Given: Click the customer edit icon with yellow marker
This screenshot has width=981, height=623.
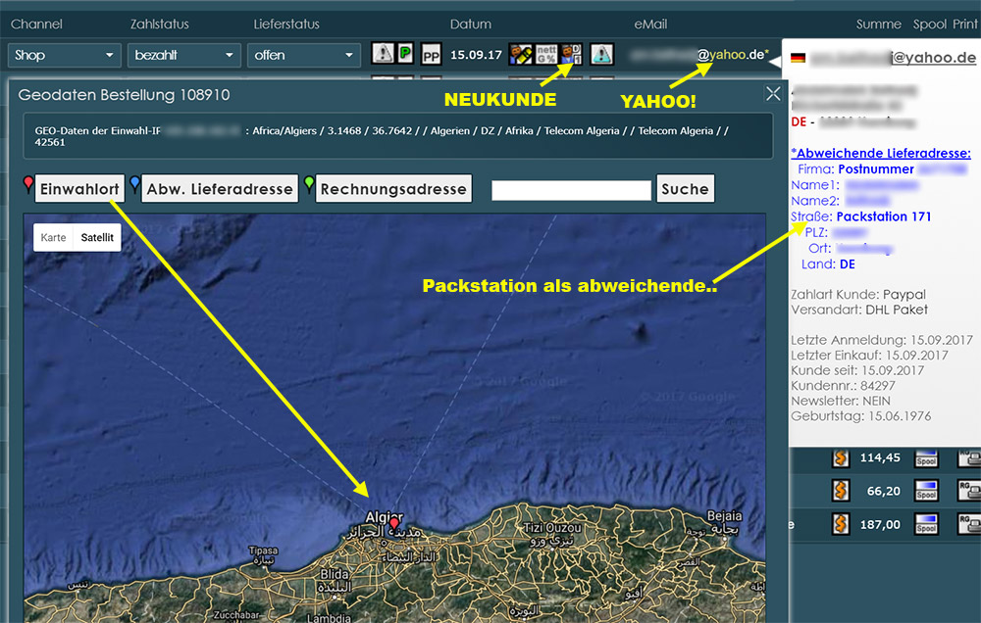Looking at the screenshot, I should pos(521,54).
